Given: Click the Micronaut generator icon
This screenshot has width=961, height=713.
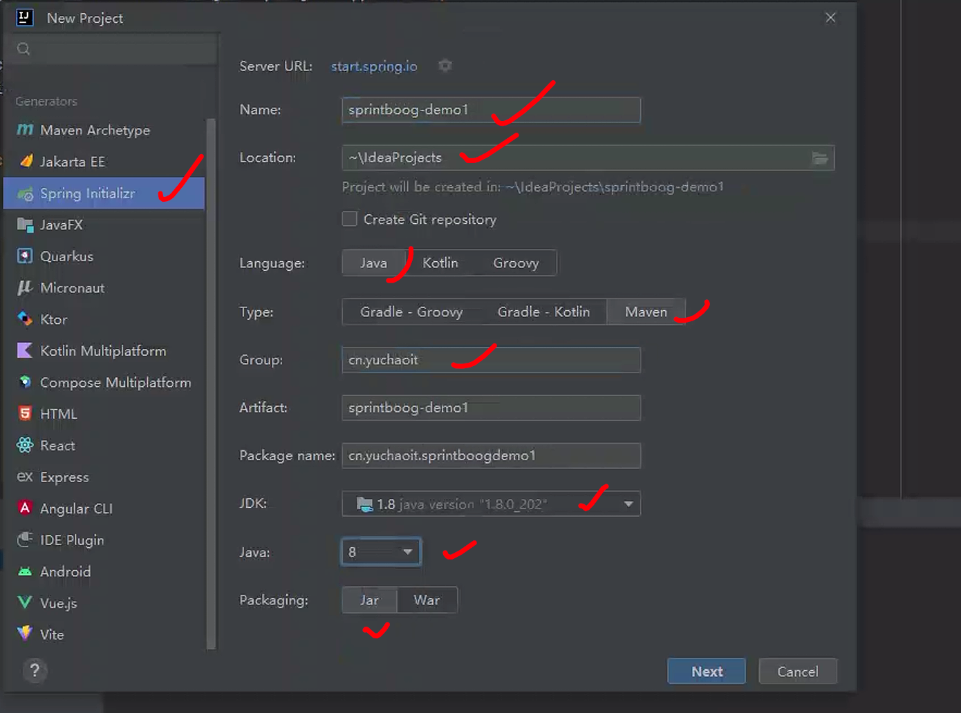Looking at the screenshot, I should tap(25, 288).
